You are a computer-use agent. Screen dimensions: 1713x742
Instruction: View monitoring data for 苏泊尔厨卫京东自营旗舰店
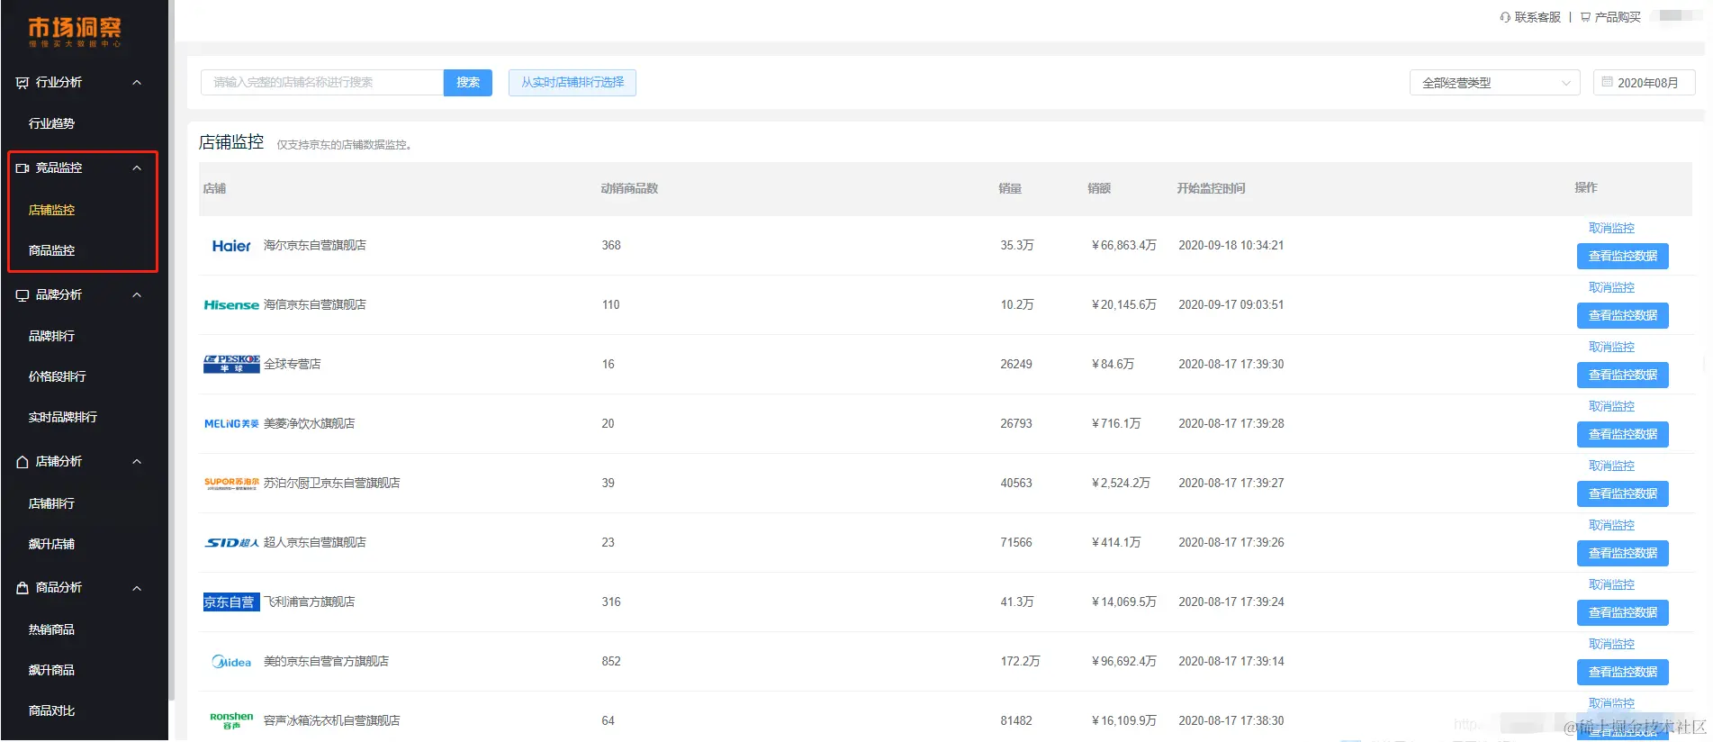pos(1623,494)
